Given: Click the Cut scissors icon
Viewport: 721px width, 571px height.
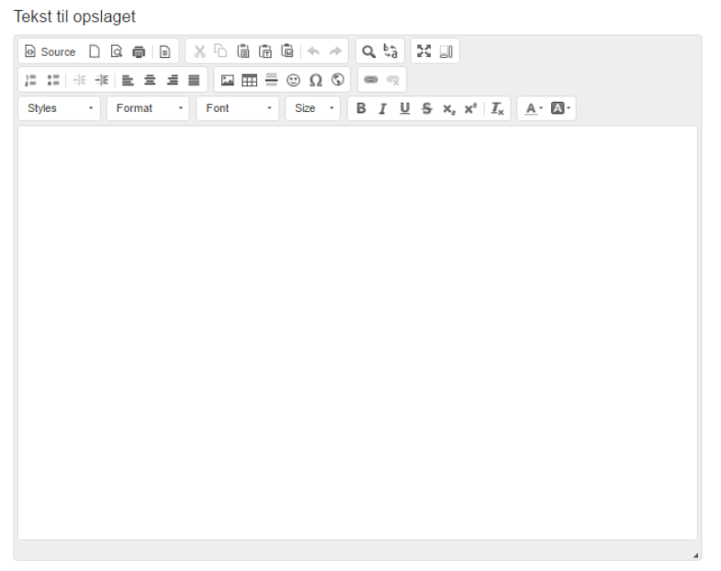Looking at the screenshot, I should click(199, 51).
